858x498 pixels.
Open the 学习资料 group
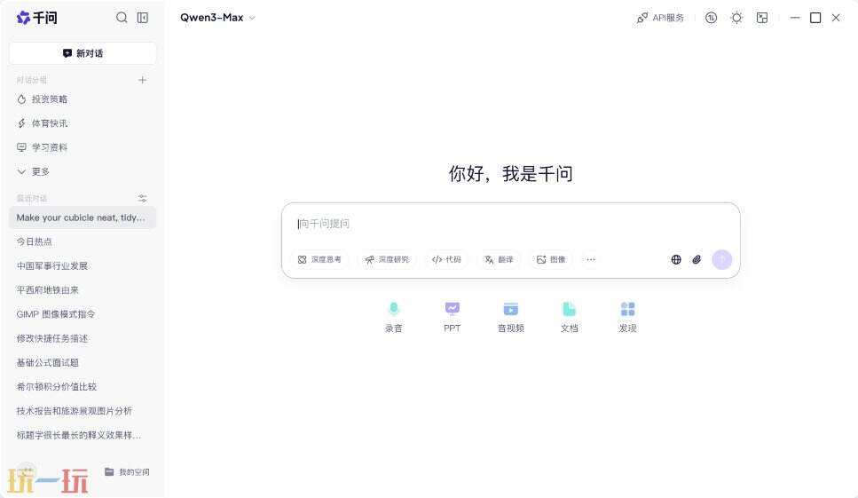point(83,147)
